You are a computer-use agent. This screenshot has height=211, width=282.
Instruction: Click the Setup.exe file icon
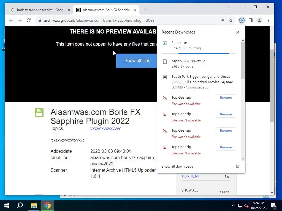[x=165, y=43]
